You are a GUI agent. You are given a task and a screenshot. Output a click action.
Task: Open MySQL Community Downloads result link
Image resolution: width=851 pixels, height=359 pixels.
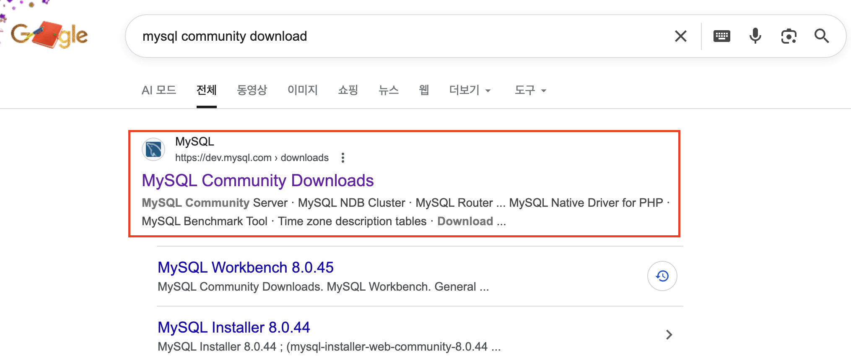coord(258,180)
